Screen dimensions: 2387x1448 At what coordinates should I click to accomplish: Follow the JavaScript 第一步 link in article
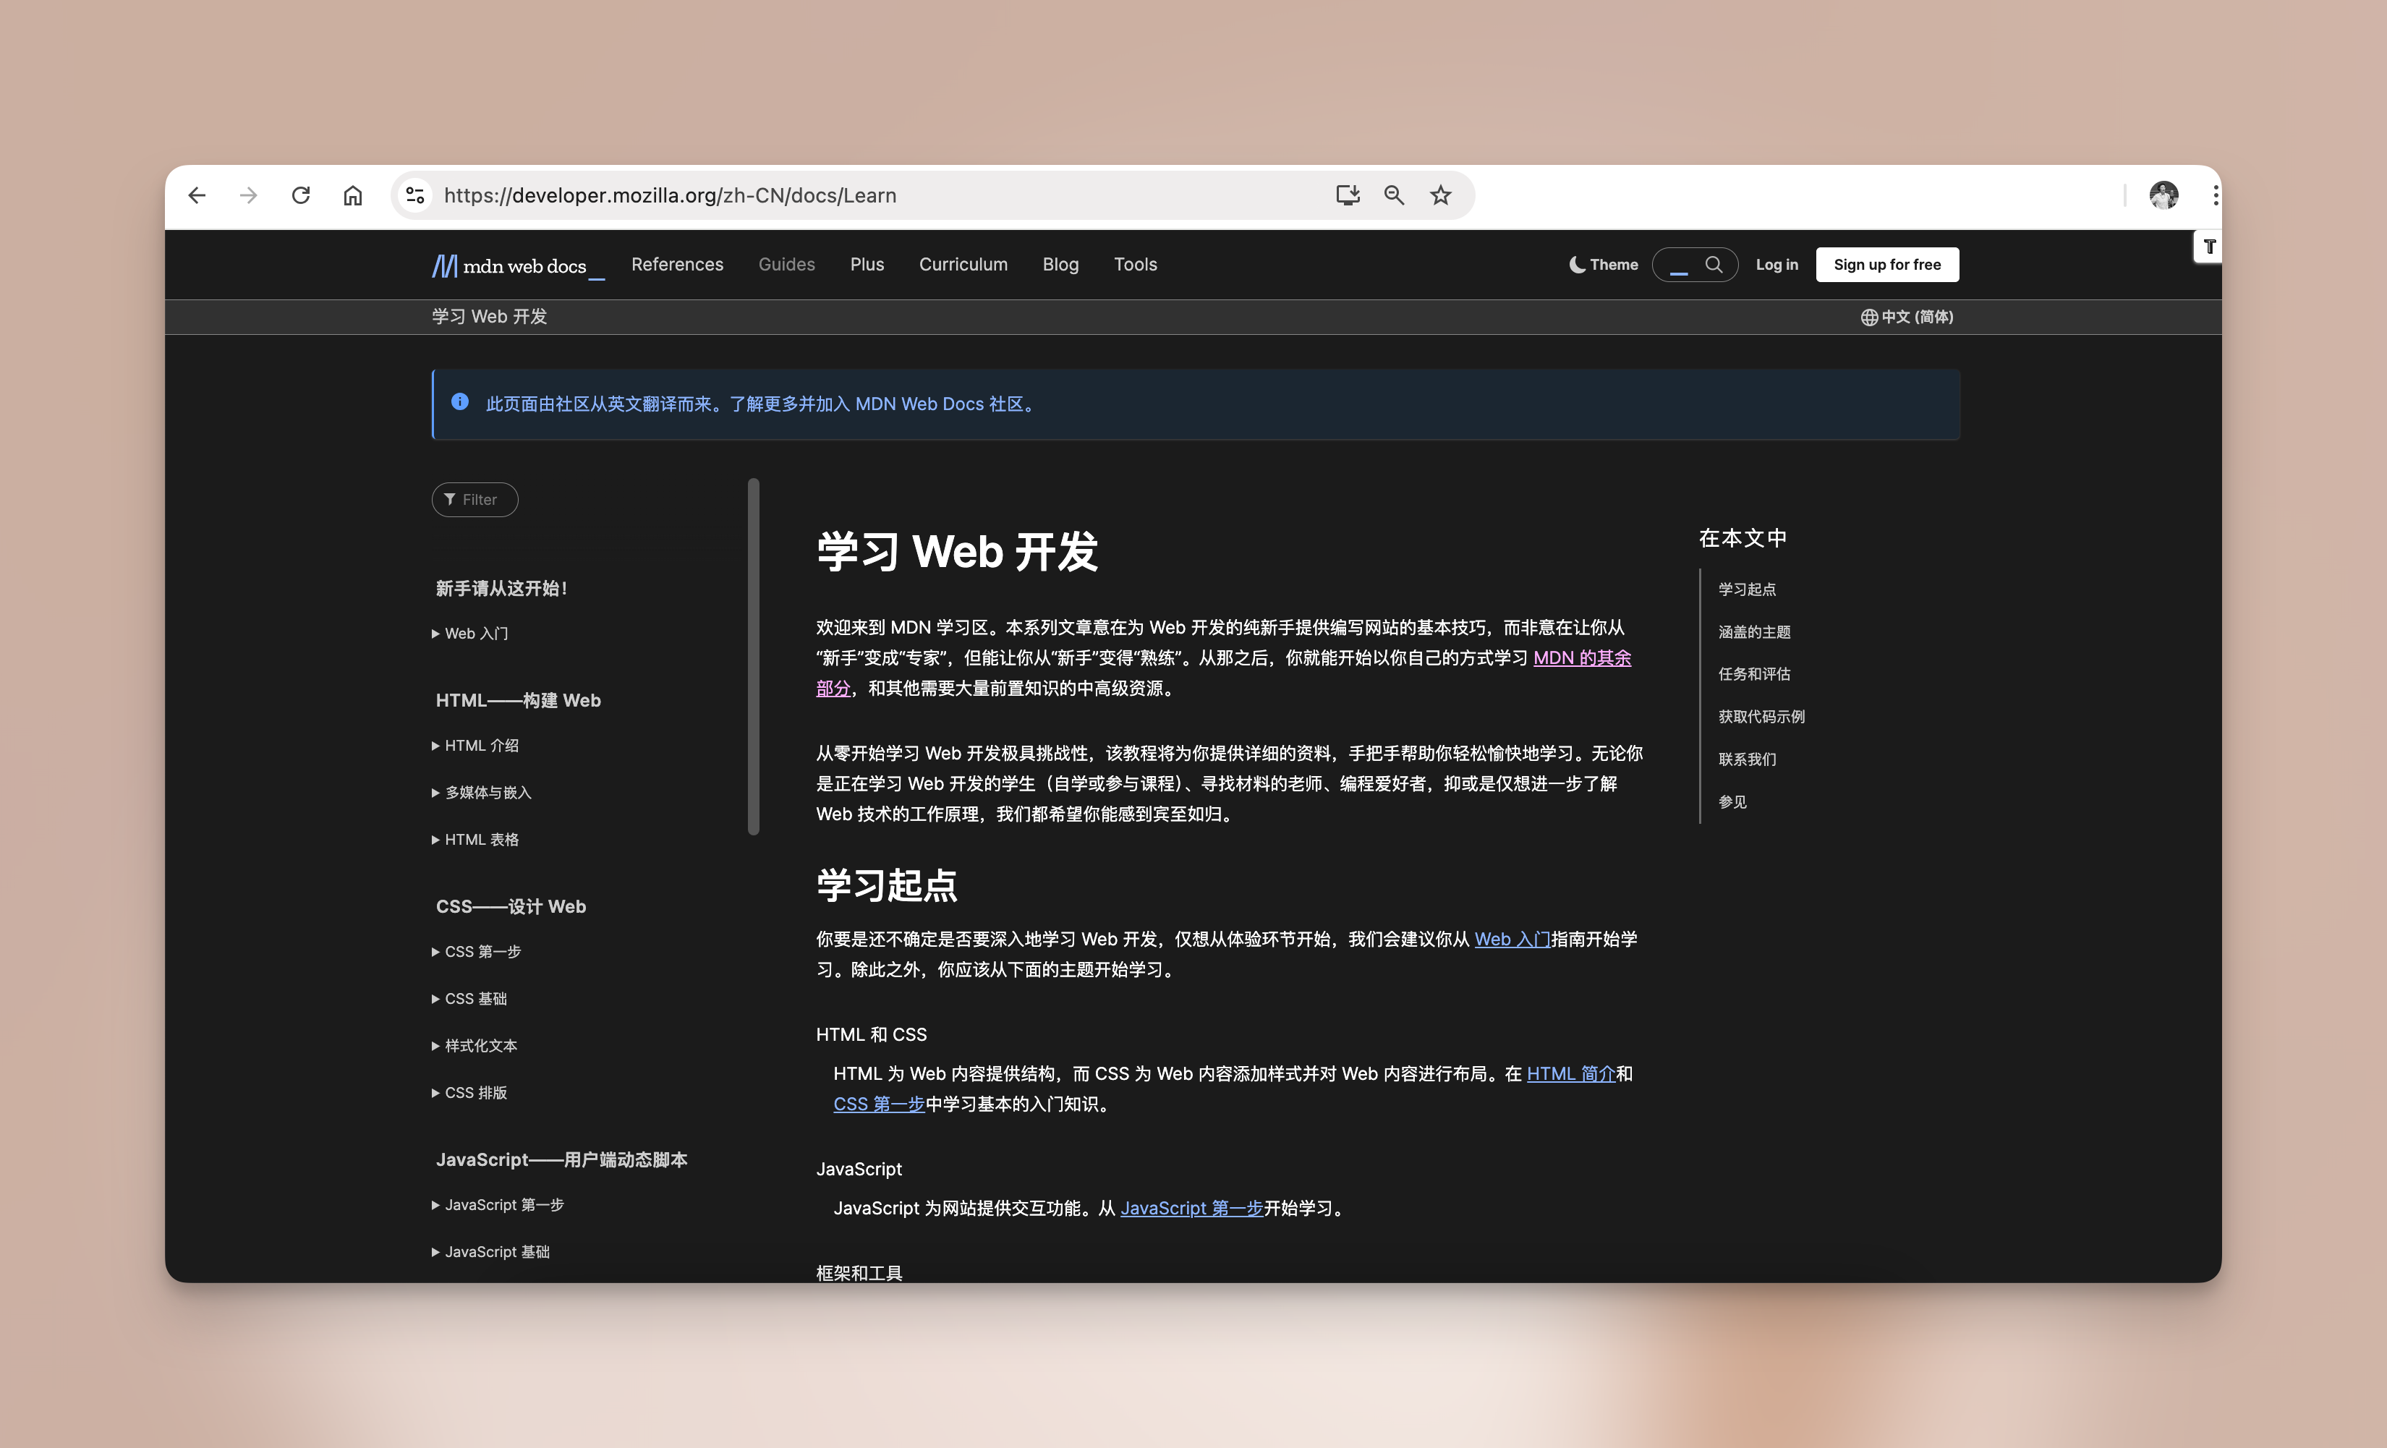[x=1191, y=1208]
